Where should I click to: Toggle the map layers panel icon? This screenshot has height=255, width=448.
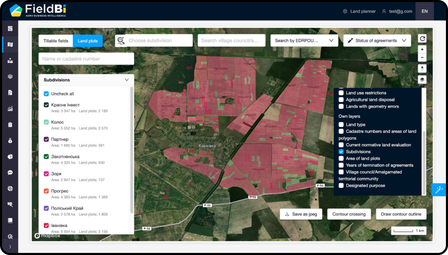(422, 80)
